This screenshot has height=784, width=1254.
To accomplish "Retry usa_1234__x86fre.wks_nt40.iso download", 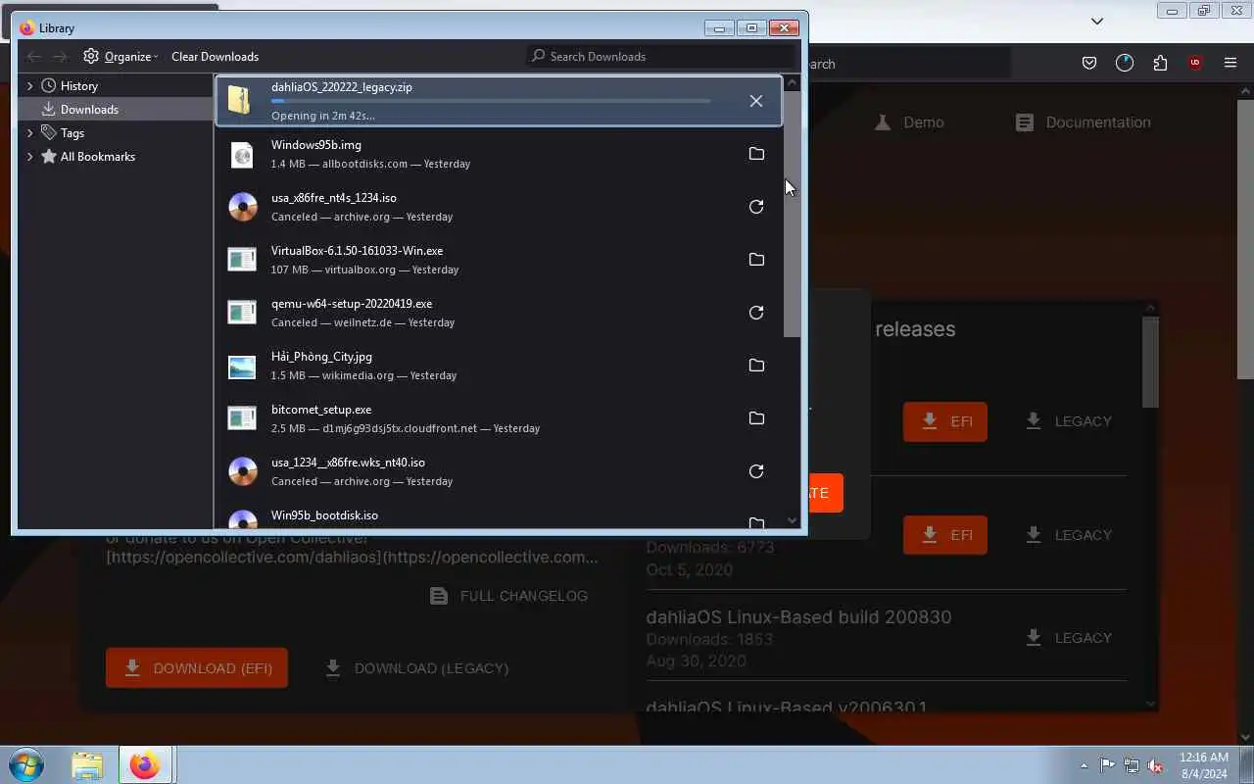I will point(756,471).
